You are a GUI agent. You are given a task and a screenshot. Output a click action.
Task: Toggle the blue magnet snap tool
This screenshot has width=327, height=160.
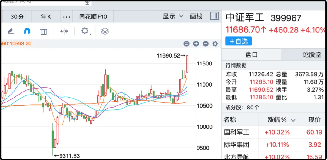pos(27,31)
